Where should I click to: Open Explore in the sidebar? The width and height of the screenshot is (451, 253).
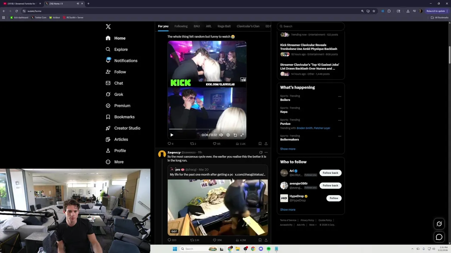tap(117, 50)
